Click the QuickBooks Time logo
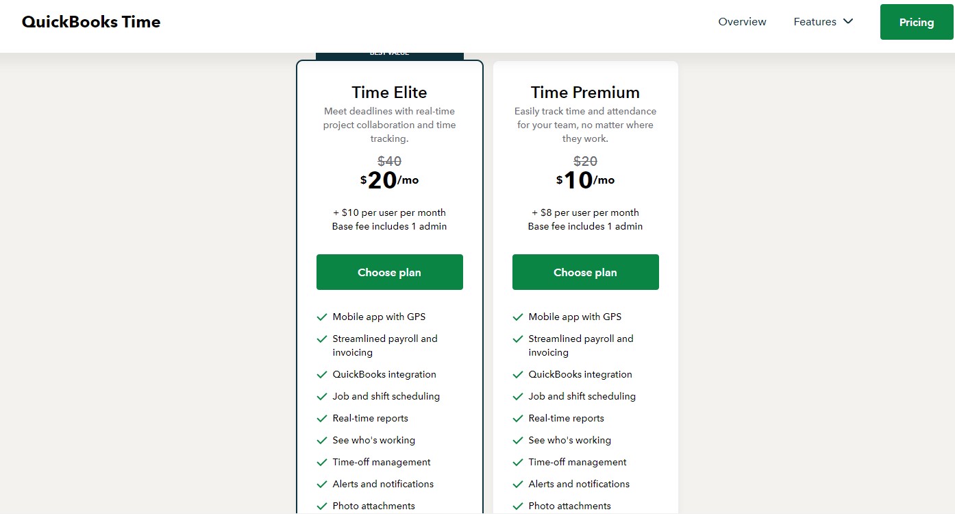 pos(91,21)
